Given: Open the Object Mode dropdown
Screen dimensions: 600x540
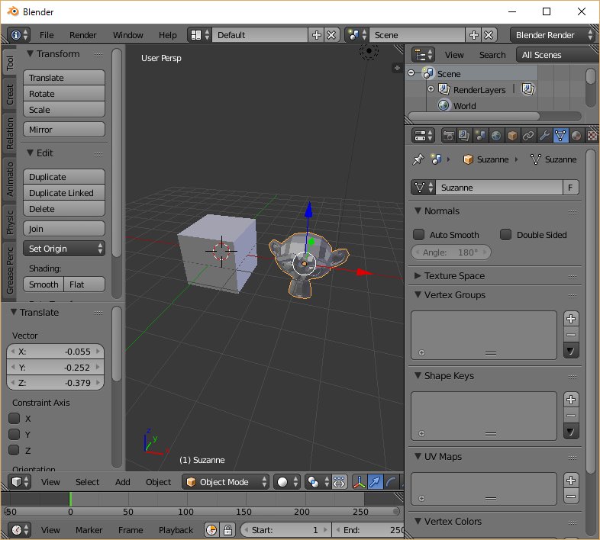Looking at the screenshot, I should coord(225,482).
